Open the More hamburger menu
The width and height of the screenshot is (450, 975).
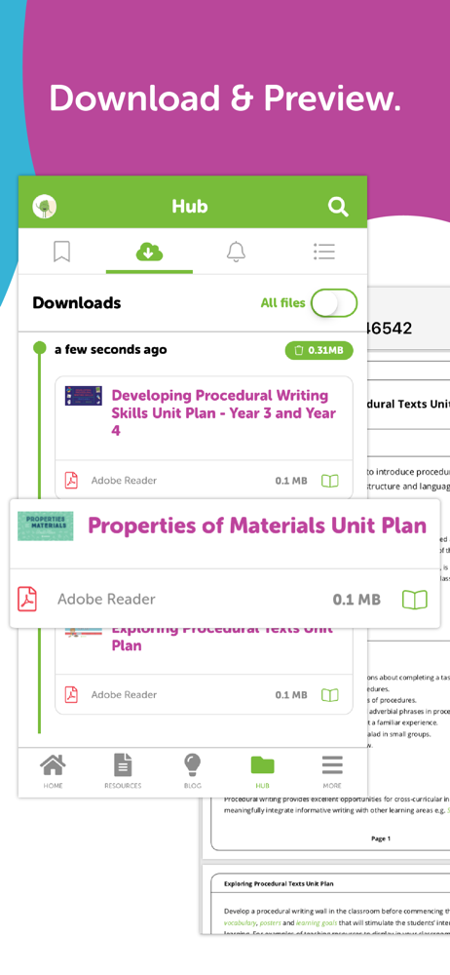(332, 771)
